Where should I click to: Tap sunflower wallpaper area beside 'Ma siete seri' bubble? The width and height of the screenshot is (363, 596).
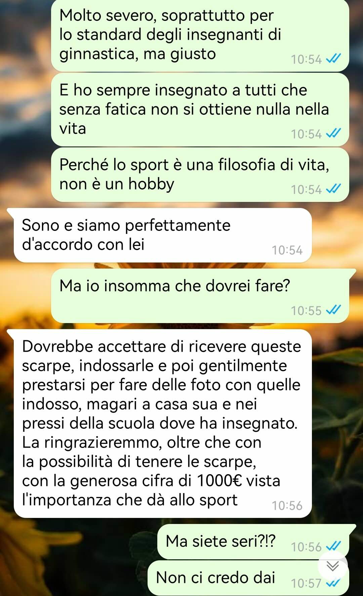[77, 552]
